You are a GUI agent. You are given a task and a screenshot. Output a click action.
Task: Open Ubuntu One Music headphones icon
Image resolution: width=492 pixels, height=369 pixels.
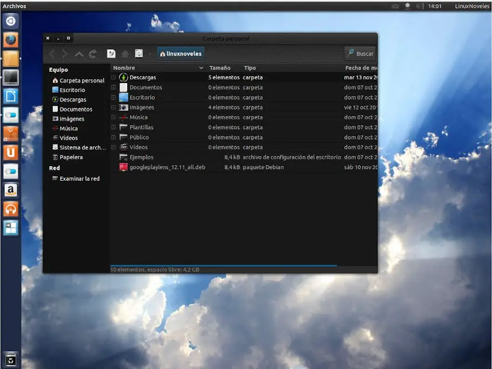(11, 209)
